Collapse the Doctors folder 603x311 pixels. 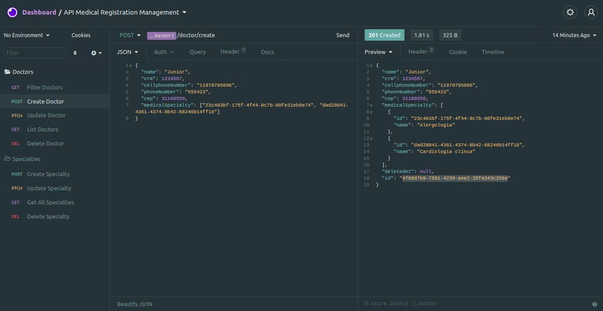(19, 72)
